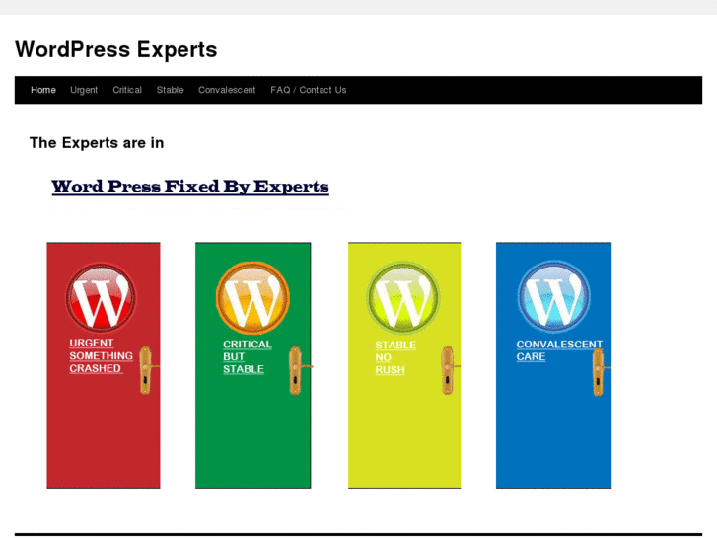Viewport: 717px width, 538px height.
Task: Open the Word Press Fixed By Experts link
Action: [190, 187]
